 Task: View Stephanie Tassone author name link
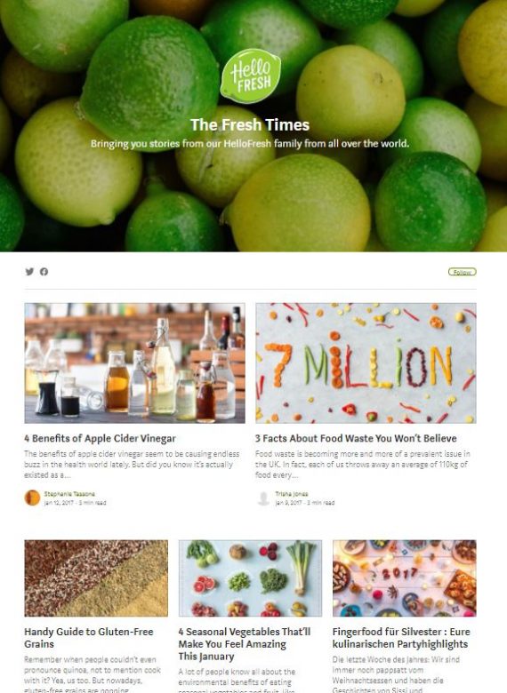click(69, 494)
